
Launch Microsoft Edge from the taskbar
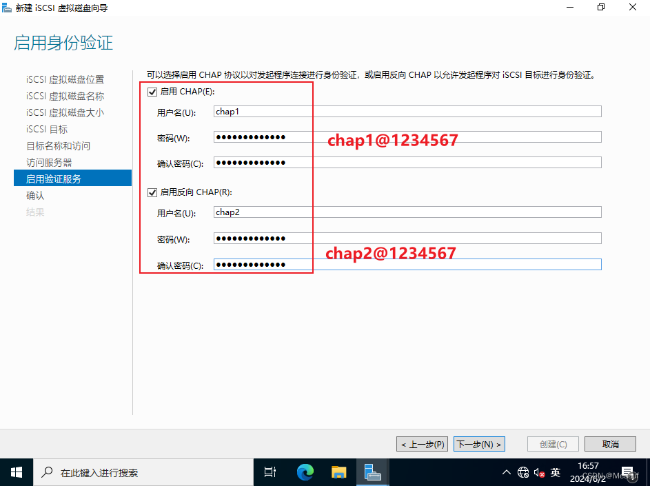pyautogui.click(x=305, y=472)
